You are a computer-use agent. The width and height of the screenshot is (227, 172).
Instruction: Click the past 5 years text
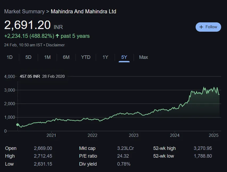tap(75, 36)
